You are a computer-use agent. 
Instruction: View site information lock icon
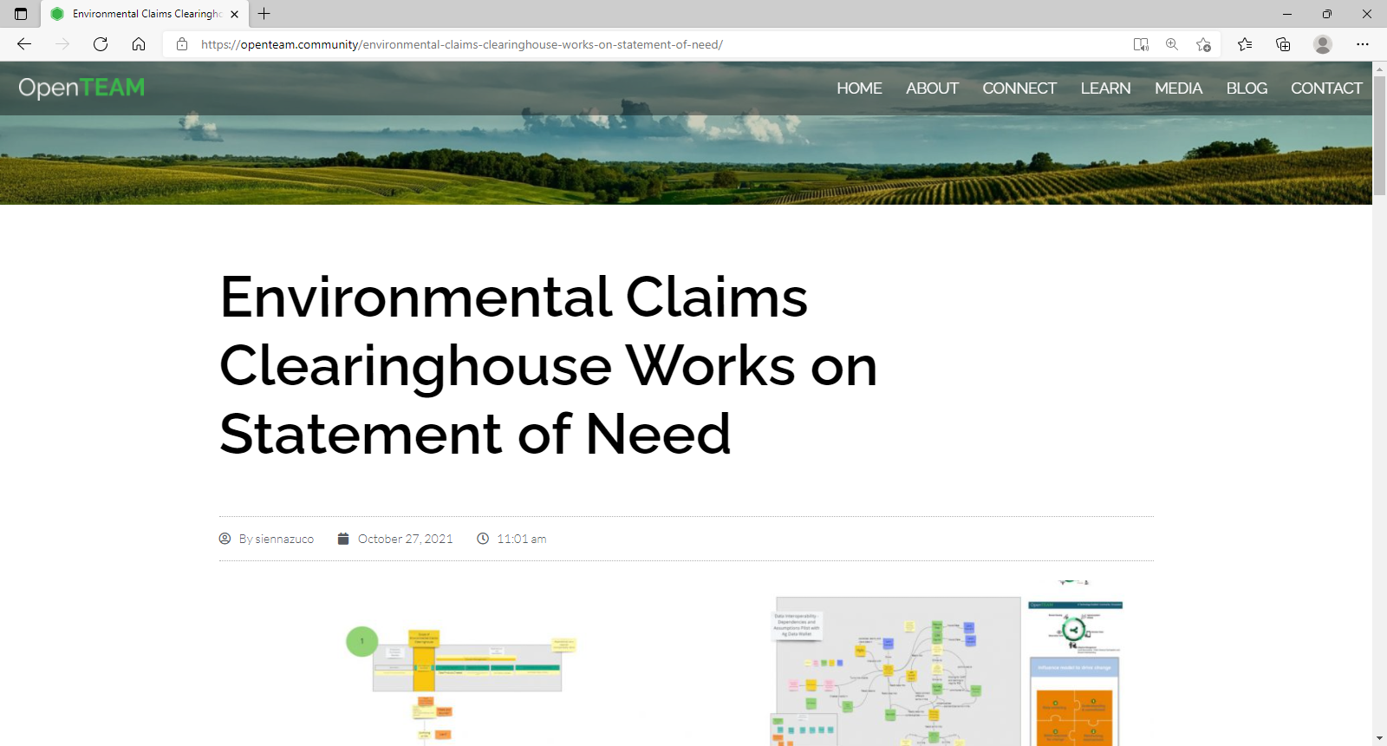point(182,44)
